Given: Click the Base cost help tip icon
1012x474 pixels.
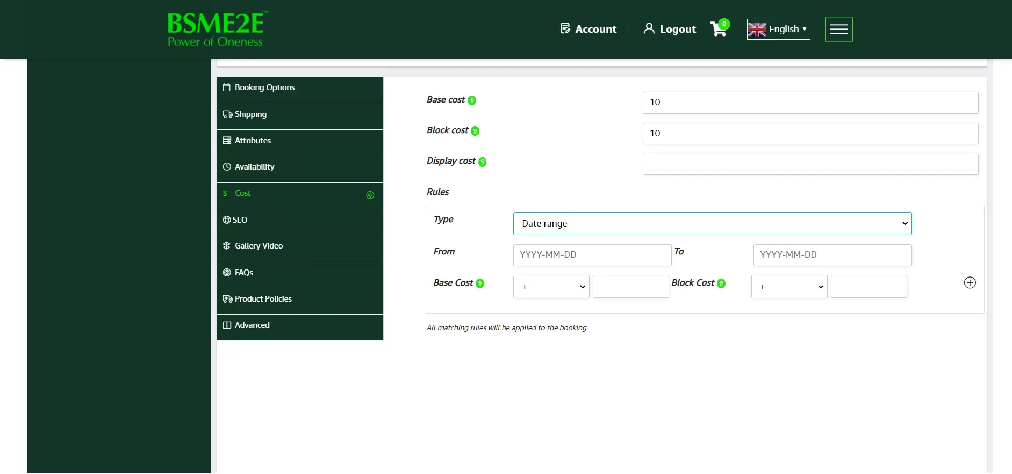Looking at the screenshot, I should point(472,100).
